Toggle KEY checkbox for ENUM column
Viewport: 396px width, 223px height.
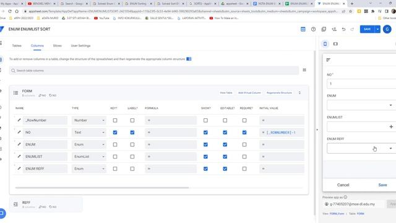tap(115, 144)
